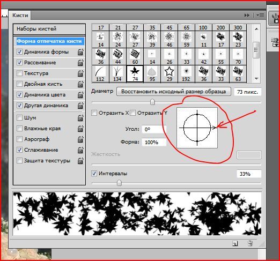280x261 pixels.
Task: Enable the Шум checkbox
Action: pos(19,118)
